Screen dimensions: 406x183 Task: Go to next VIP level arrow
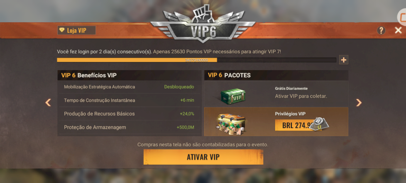359,103
